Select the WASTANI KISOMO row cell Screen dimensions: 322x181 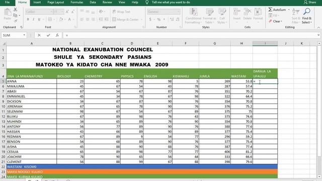[x=31, y=166]
